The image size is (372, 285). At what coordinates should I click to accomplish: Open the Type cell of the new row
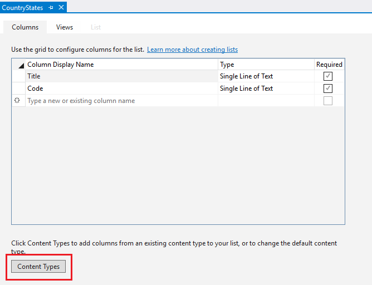click(x=266, y=101)
